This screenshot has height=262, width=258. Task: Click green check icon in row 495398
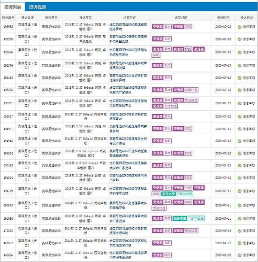(240, 90)
